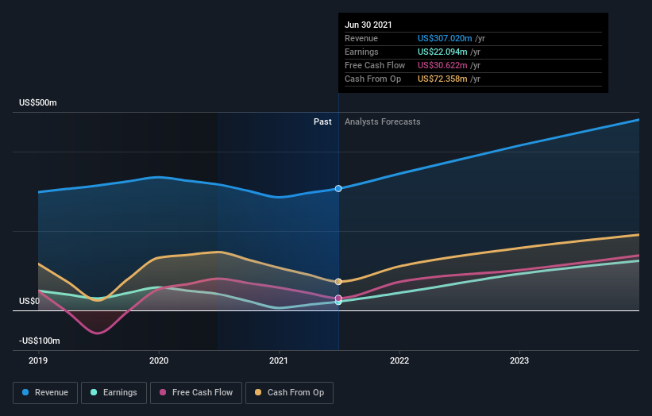Click the pink Free Cash Flow data point

coord(338,298)
